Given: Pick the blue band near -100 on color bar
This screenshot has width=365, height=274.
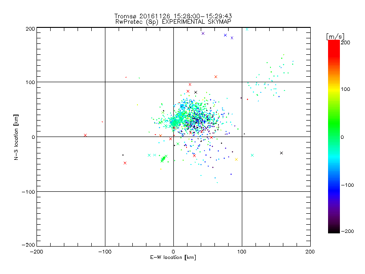Looking at the screenshot, I should (334, 184).
